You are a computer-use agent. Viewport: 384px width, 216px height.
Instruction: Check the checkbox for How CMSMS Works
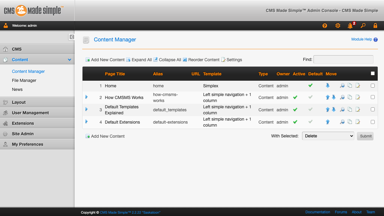click(x=373, y=97)
